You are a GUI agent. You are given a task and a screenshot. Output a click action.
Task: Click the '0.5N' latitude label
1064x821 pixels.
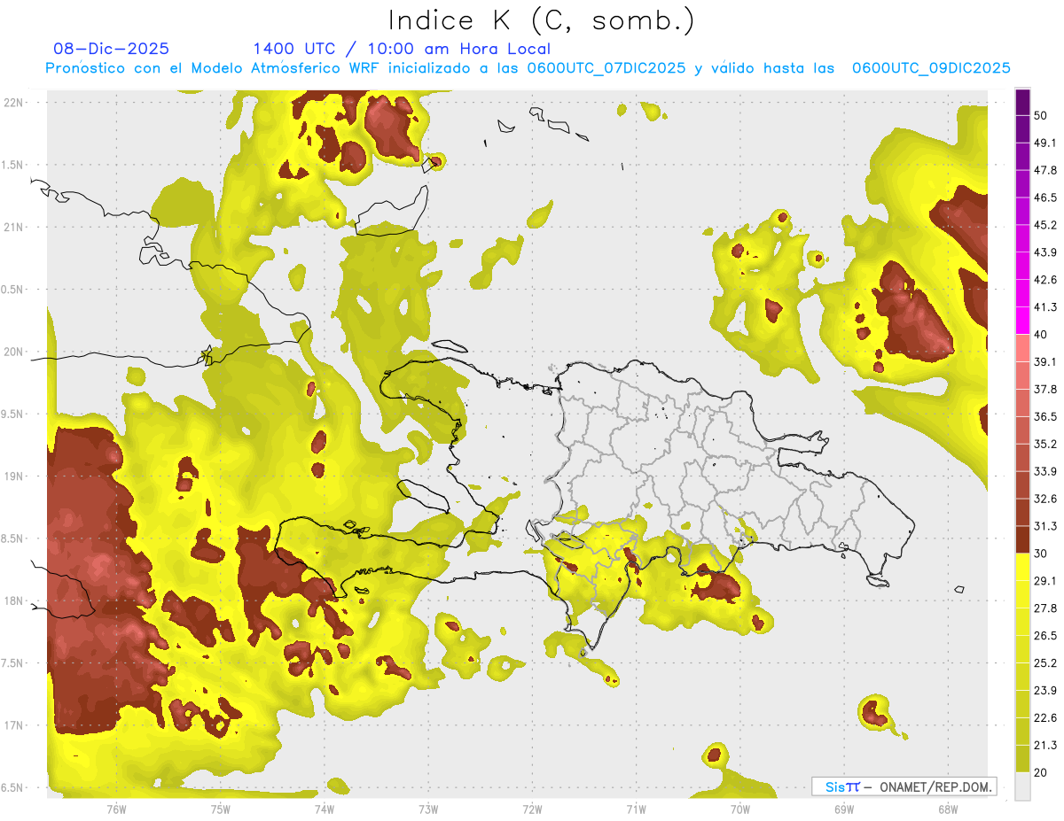tap(13, 290)
